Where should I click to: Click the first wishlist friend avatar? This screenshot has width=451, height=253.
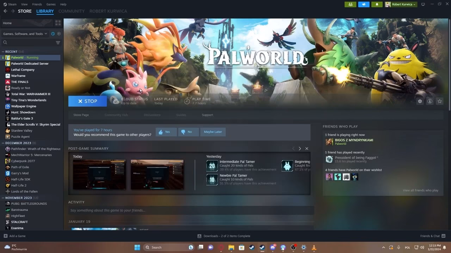(x=329, y=177)
